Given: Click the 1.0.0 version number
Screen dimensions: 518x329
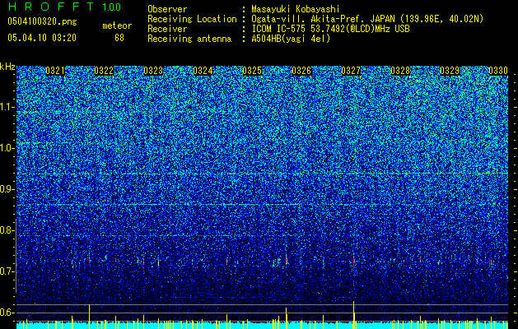Looking at the screenshot, I should click(x=112, y=7).
